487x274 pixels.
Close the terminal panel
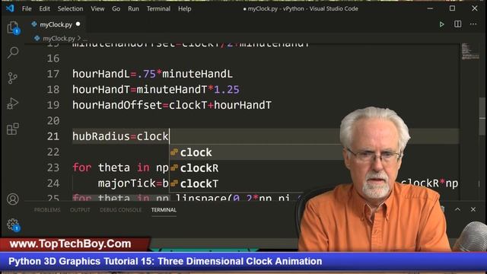tap(473, 209)
